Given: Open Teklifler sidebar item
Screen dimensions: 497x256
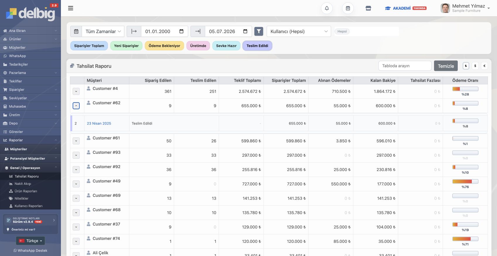Looking at the screenshot, I should point(30,81).
